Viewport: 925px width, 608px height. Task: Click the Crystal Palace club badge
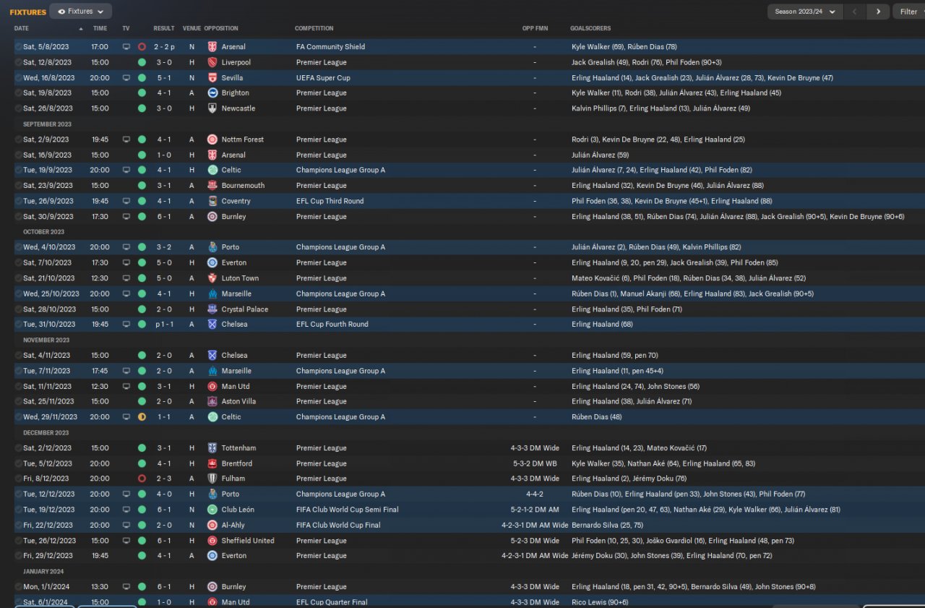point(212,309)
